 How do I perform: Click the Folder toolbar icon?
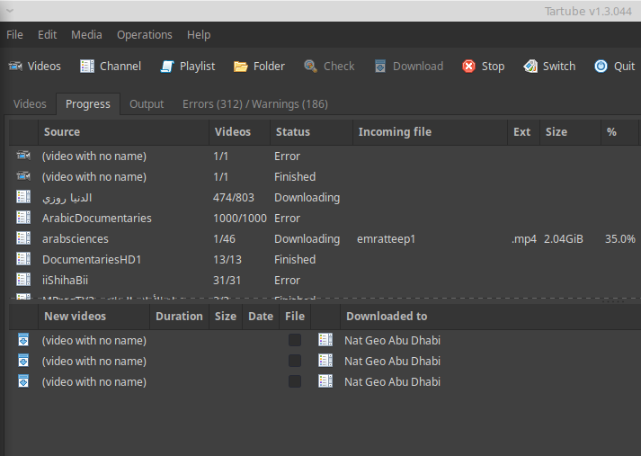pyautogui.click(x=241, y=66)
